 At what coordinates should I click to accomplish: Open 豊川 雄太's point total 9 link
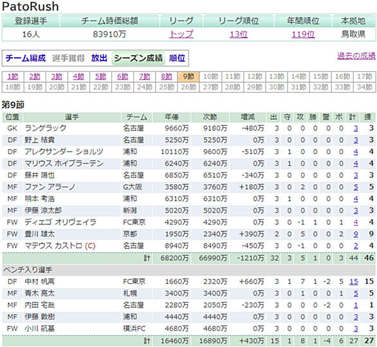point(356,234)
